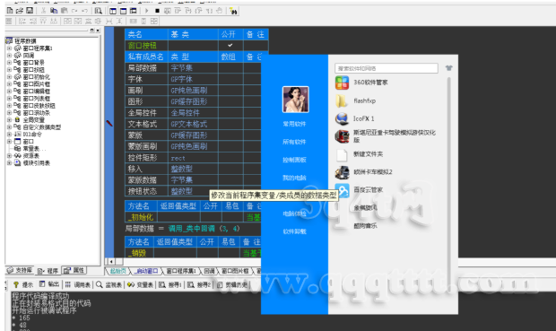Open 控制面板 from the blue sidebar
This screenshot has height=331, width=556.
[x=294, y=160]
